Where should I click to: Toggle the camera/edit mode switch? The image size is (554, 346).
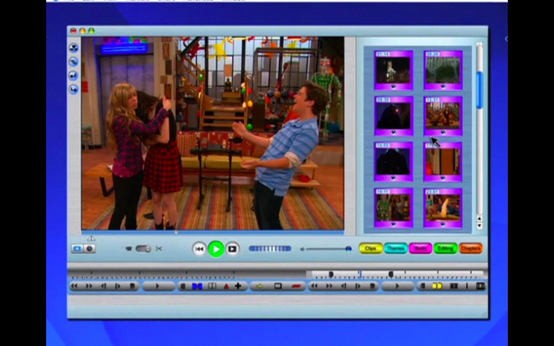pyautogui.click(x=143, y=249)
